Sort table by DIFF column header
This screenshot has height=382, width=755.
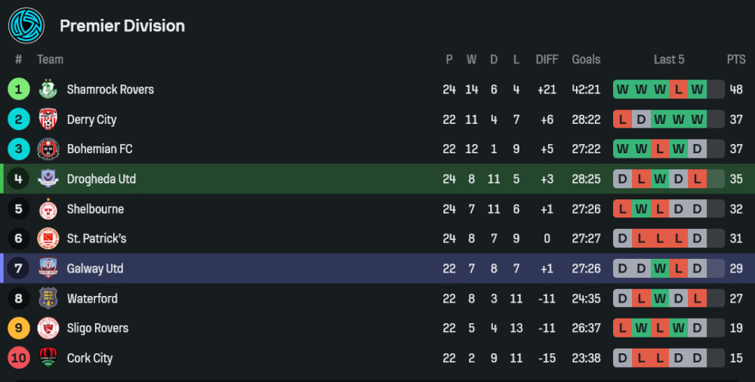pos(547,60)
